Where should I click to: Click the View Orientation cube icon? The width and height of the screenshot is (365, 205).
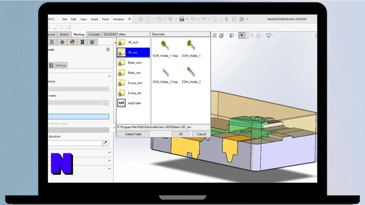point(221,36)
